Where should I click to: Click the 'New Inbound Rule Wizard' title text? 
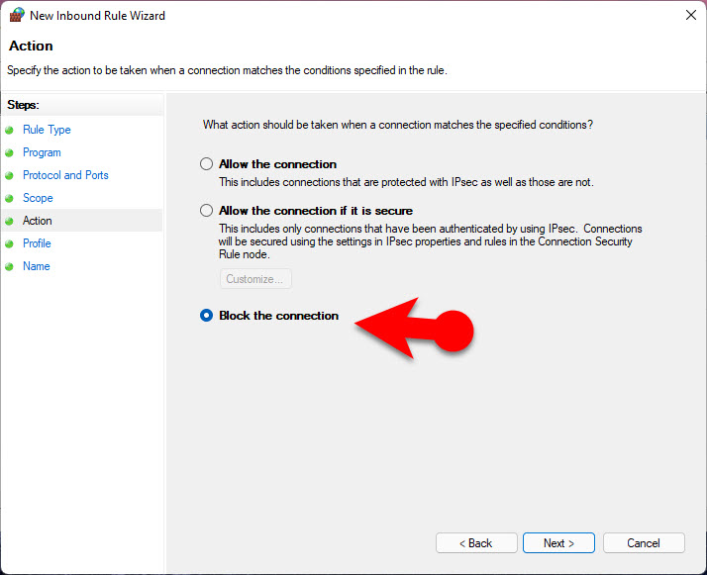[97, 16]
